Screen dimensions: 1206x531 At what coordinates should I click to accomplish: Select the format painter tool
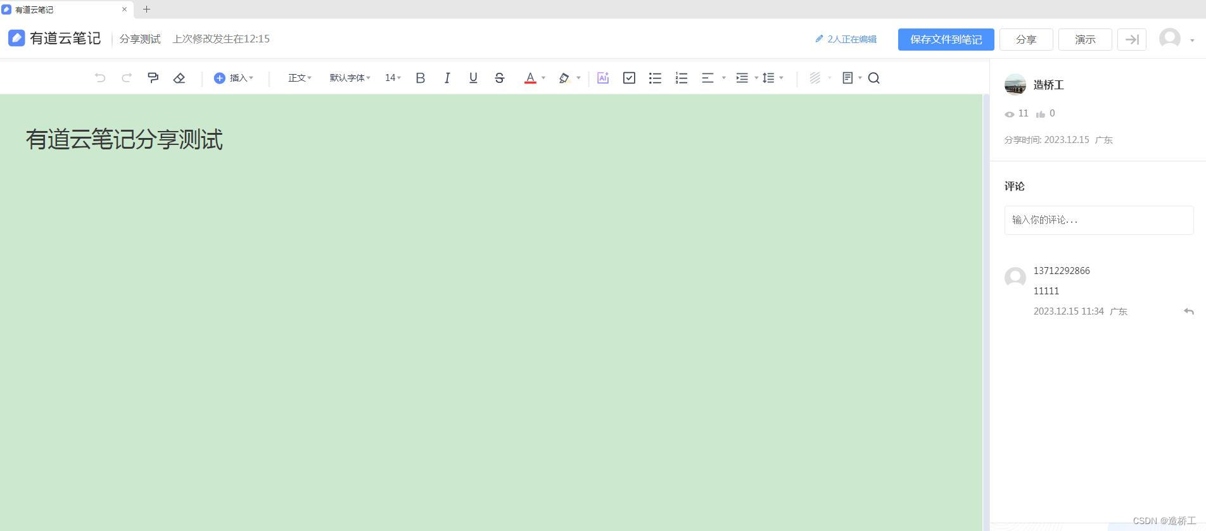tap(153, 78)
